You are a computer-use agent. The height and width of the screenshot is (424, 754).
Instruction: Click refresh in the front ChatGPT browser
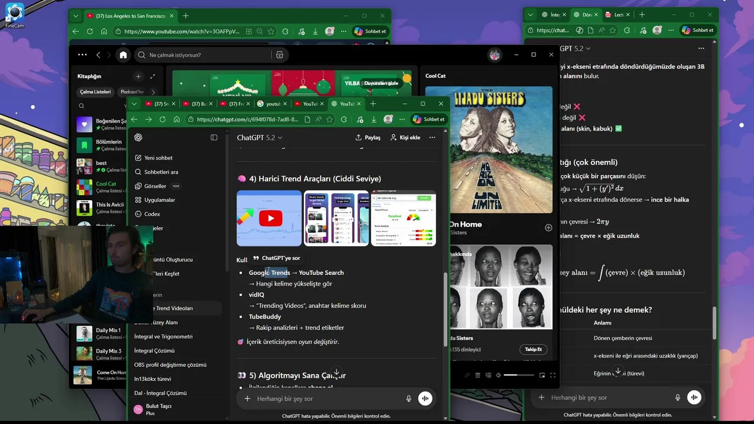[162, 119]
